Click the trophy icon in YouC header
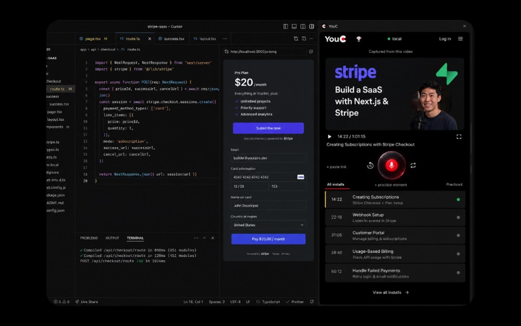Viewport: 521px width, 326px height. (x=359, y=39)
